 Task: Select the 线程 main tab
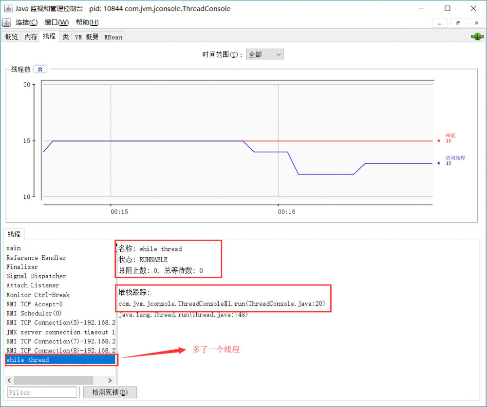[49, 36]
